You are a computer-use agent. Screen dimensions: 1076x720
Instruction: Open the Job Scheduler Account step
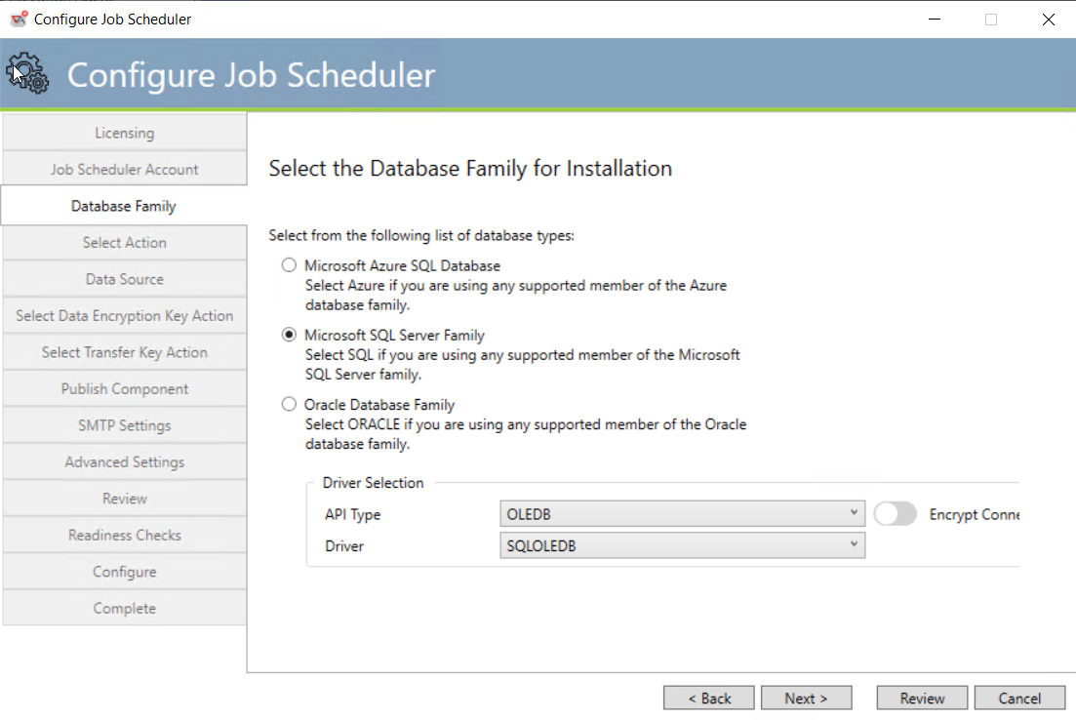124,168
